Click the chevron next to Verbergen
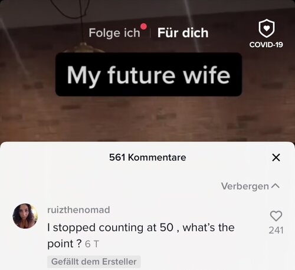Image resolution: width=295 pixels, height=270 pixels. [x=276, y=186]
